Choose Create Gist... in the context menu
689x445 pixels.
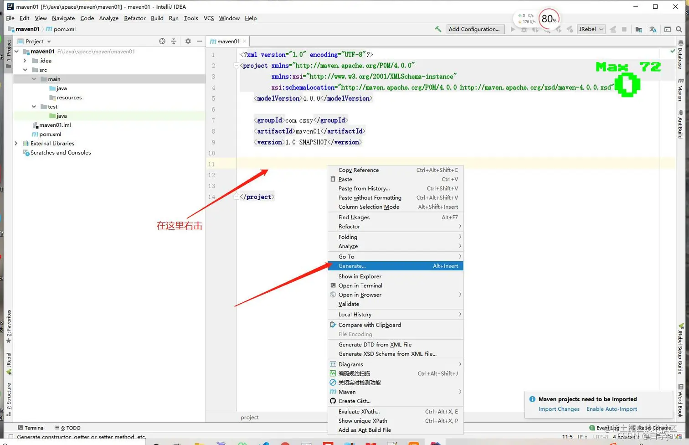396,401
